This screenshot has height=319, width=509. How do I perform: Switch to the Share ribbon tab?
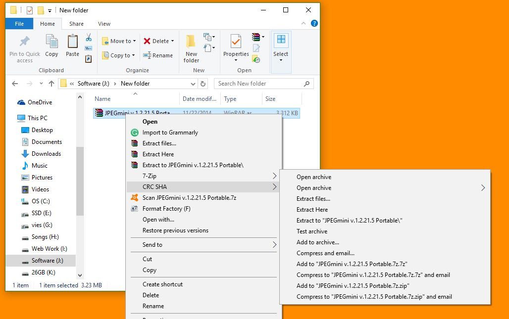[76, 24]
